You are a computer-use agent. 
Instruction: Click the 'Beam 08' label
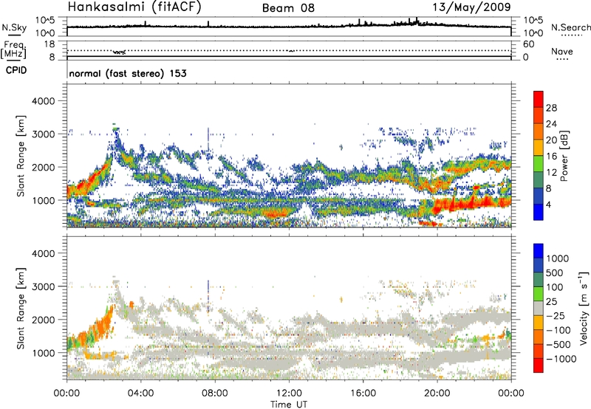click(288, 8)
